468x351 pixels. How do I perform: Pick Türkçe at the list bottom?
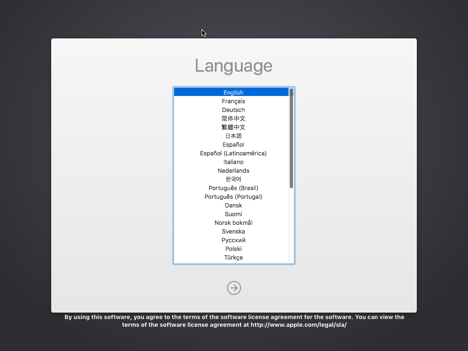[x=233, y=257]
